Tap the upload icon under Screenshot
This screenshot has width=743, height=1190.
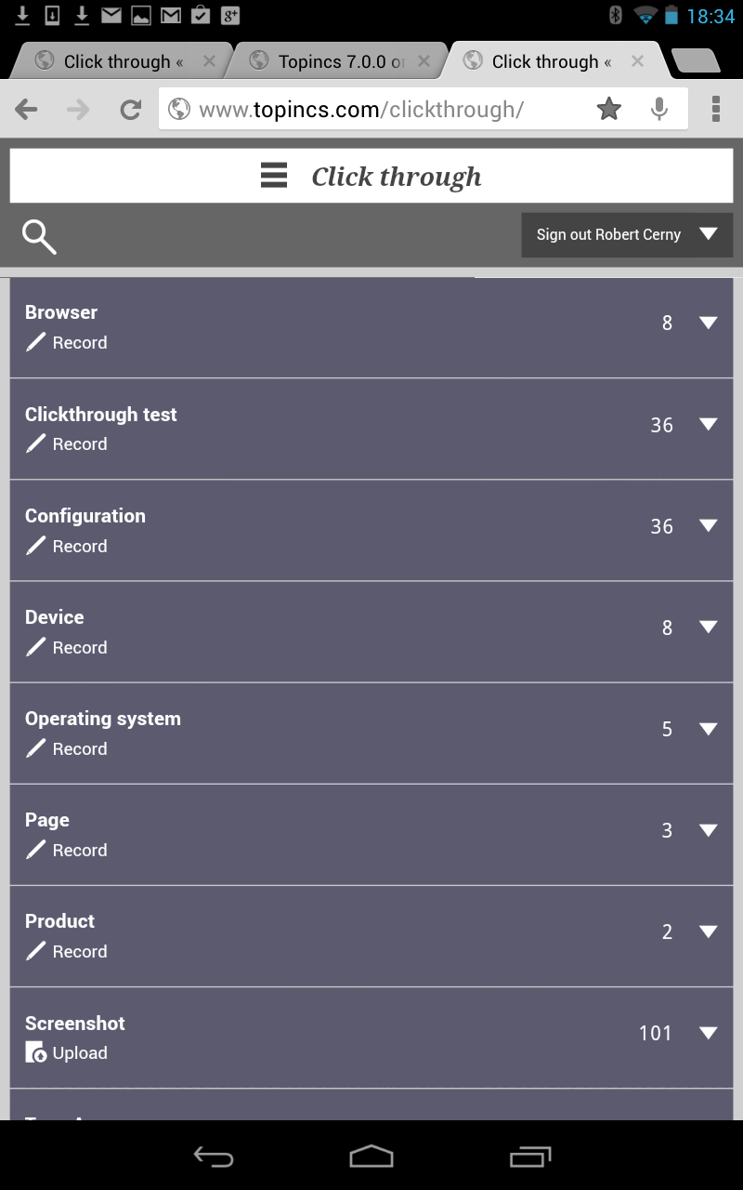pyautogui.click(x=35, y=1053)
